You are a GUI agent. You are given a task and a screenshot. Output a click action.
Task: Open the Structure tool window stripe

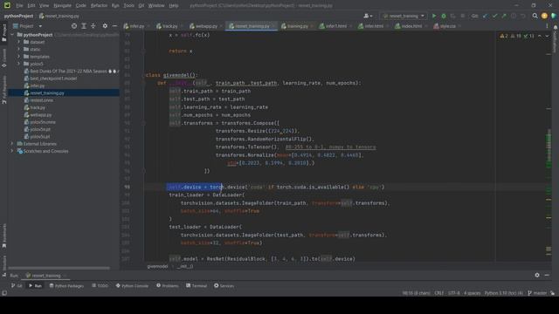tap(3, 266)
